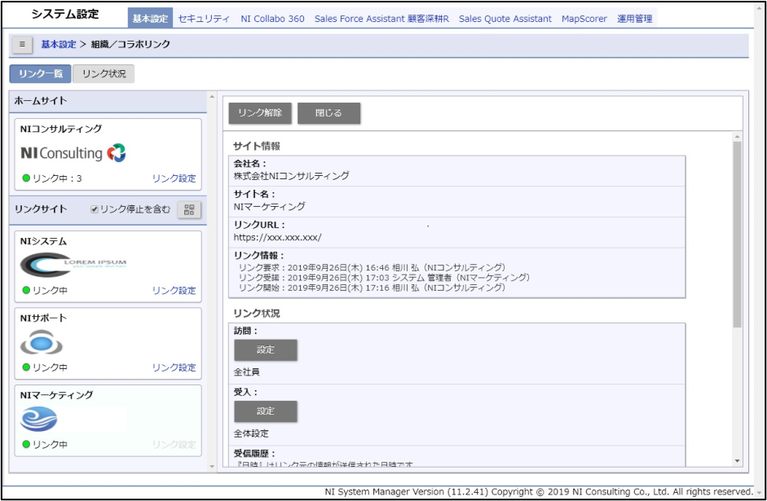
Task: Click the システム設定 page title
Action: [65, 14]
